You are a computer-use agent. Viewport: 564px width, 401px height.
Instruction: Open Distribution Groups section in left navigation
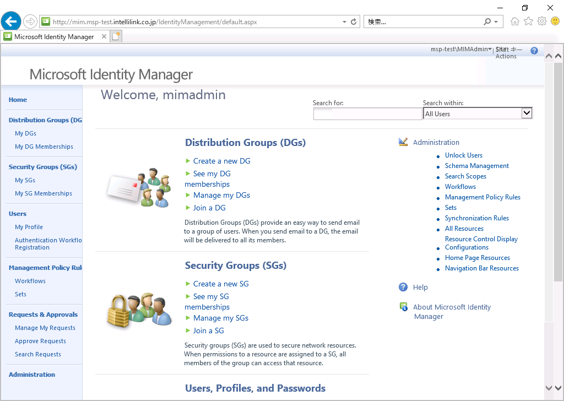(x=45, y=120)
